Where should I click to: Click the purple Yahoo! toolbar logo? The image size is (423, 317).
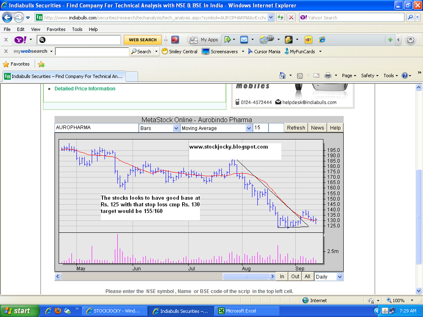click(21, 40)
